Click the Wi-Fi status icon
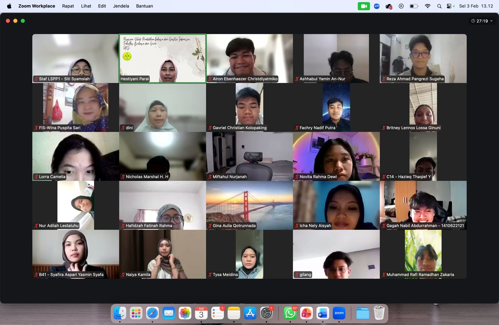The height and width of the screenshot is (325, 499). [x=428, y=6]
